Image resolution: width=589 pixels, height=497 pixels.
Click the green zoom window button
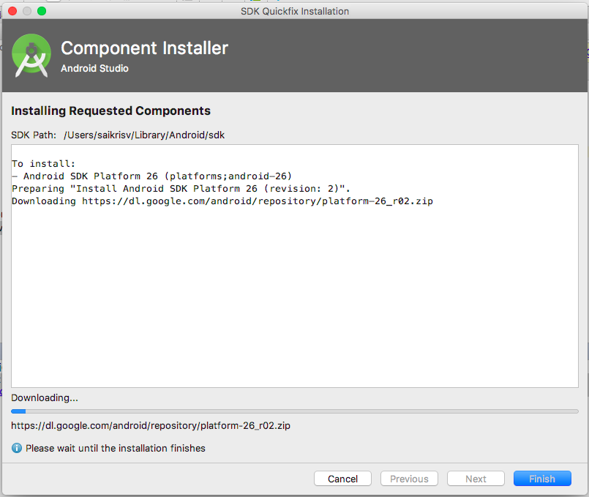pos(42,11)
